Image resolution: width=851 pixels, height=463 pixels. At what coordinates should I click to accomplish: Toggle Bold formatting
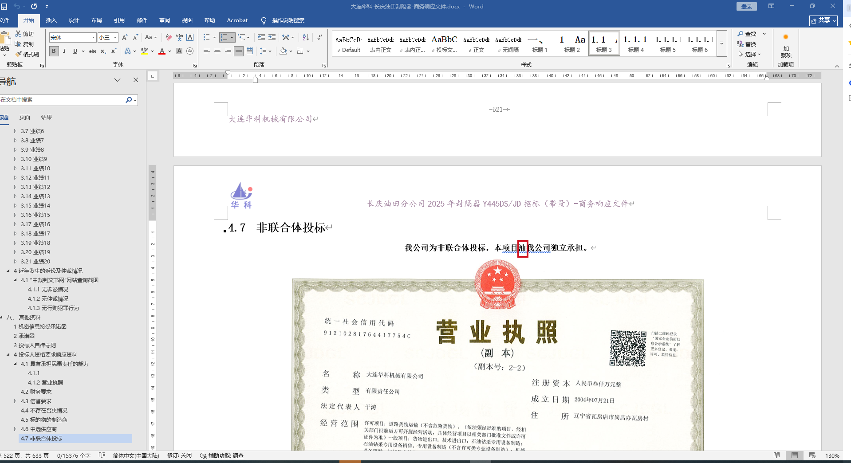coord(54,51)
